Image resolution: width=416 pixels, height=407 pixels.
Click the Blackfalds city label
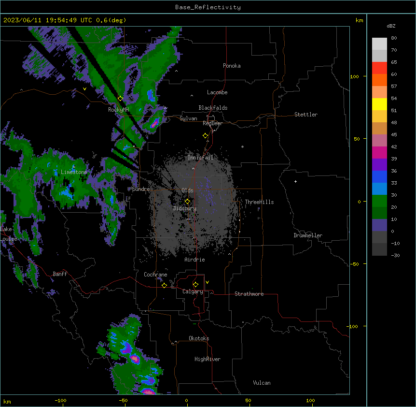[x=213, y=108]
